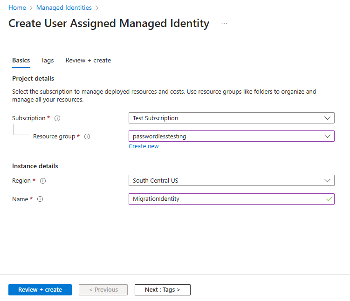Expand the South Central US region dropdown
Screen dimensions: 350x301
coord(231,181)
